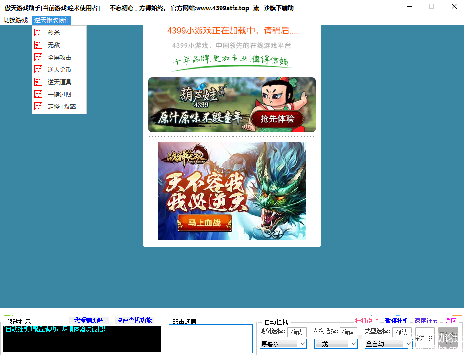The height and width of the screenshot is (355, 466).
Task: Open the 切换游戏 menu
Action: (x=16, y=20)
